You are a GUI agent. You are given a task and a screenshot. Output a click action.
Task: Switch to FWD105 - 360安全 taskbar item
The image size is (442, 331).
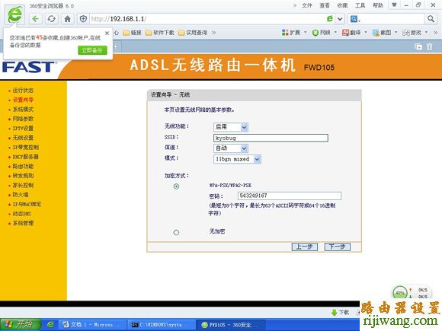230,325
